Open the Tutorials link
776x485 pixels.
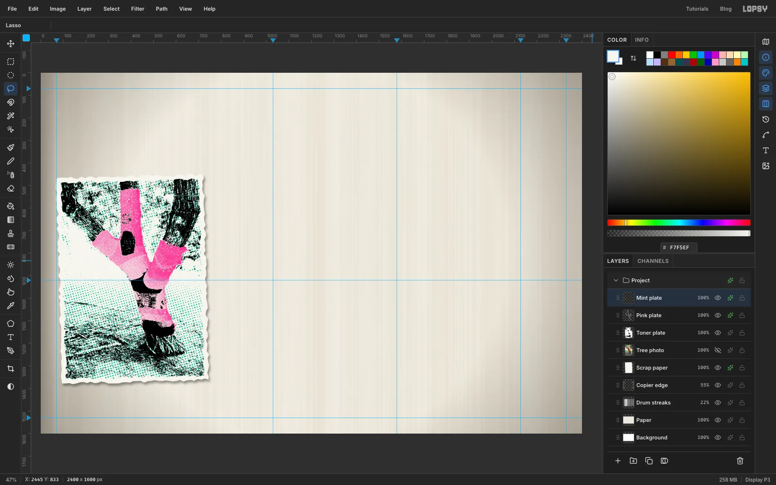697,9
